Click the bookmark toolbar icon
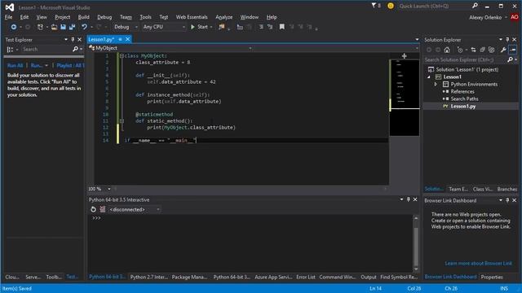The width and height of the screenshot is (522, 293). [x=282, y=27]
